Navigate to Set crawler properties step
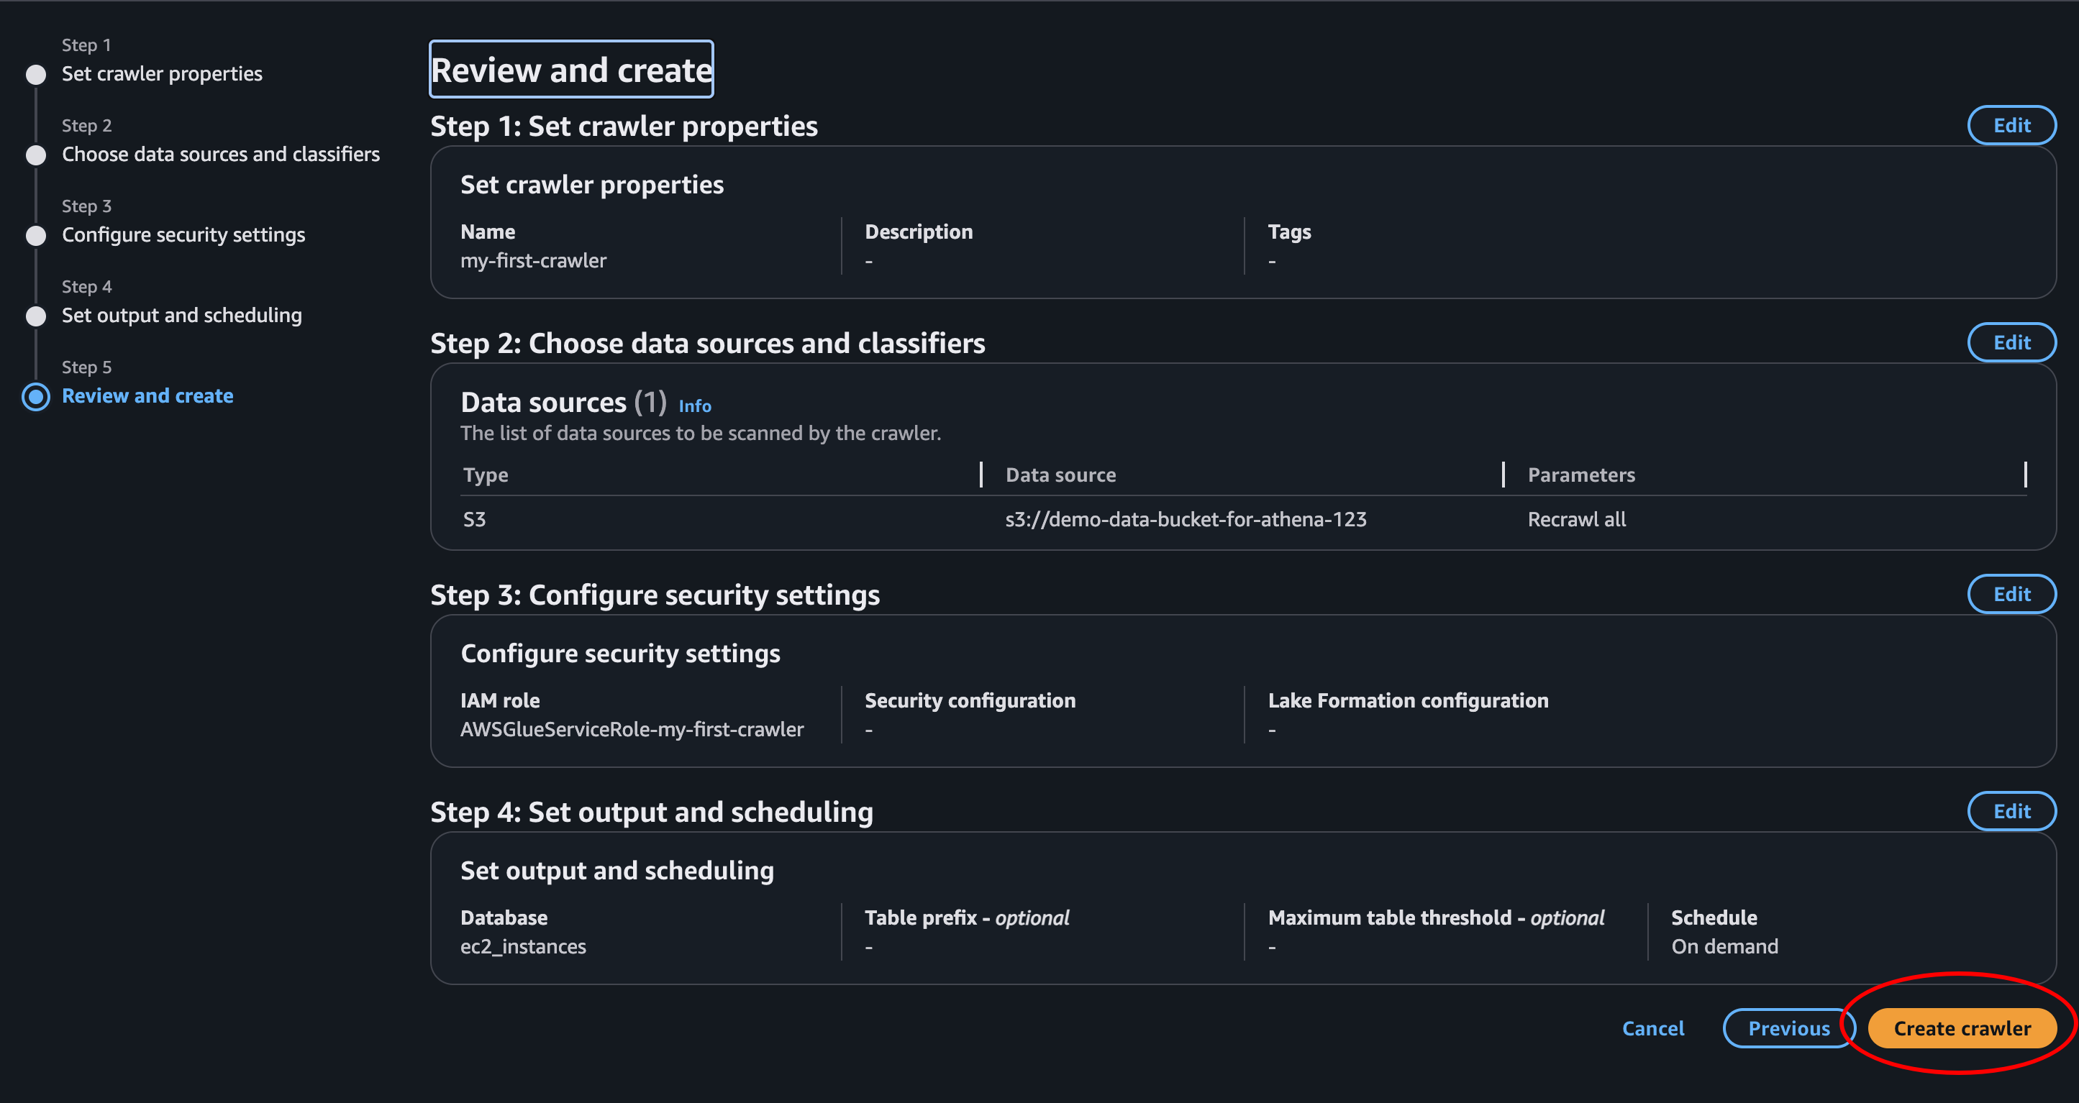The height and width of the screenshot is (1103, 2079). click(x=161, y=73)
